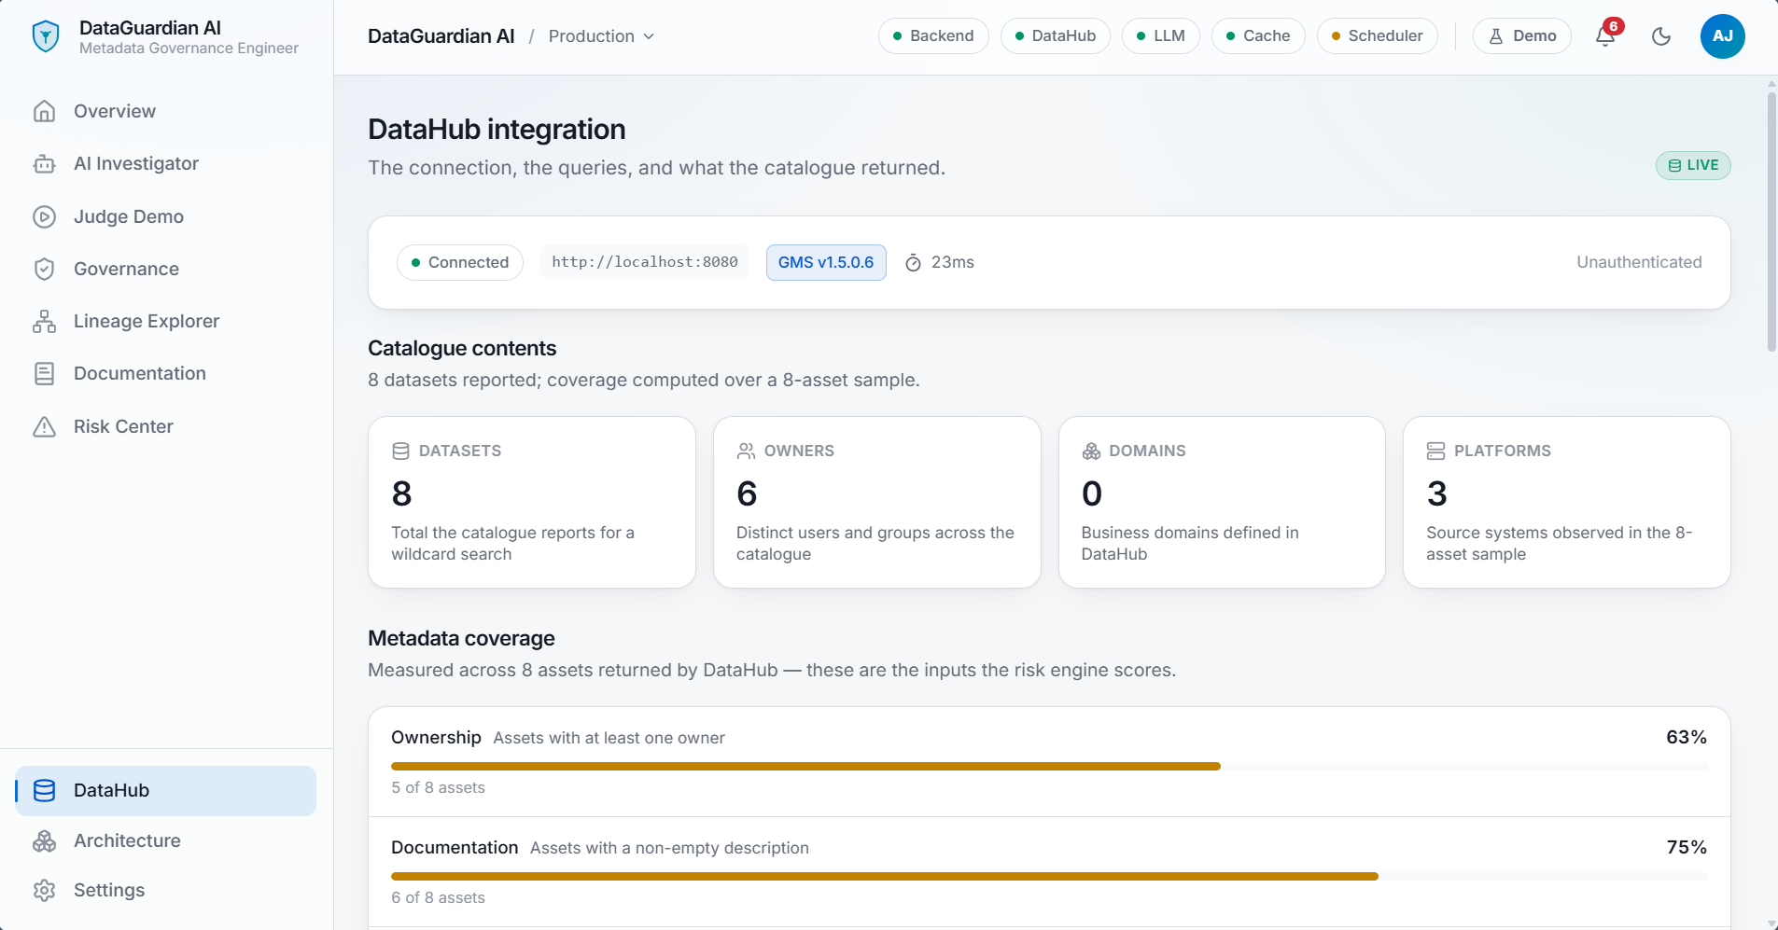This screenshot has width=1778, height=930.
Task: Click the Owners count 6
Action: pos(747,494)
